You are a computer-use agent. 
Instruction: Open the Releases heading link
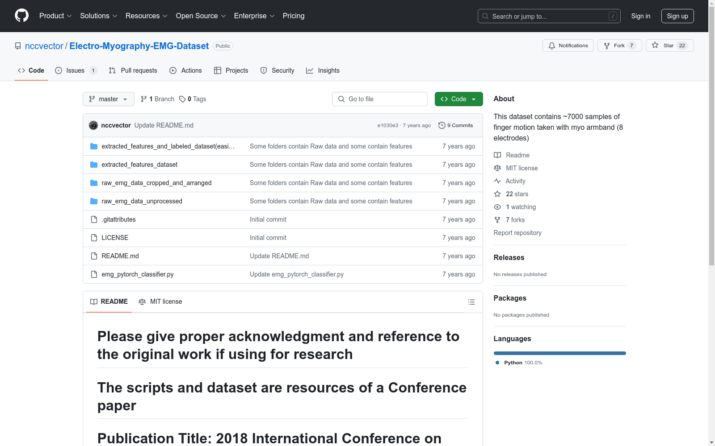point(509,257)
